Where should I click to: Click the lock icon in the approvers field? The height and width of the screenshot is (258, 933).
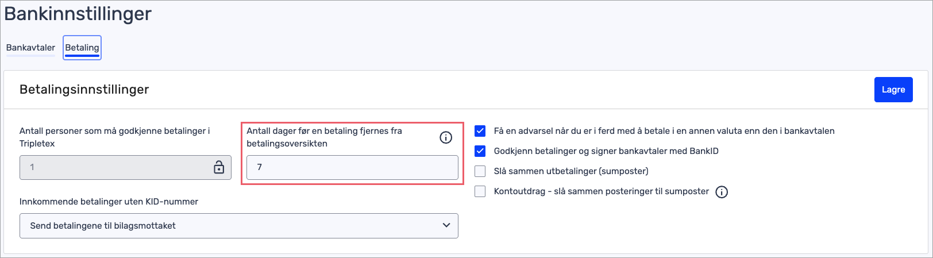click(x=219, y=167)
